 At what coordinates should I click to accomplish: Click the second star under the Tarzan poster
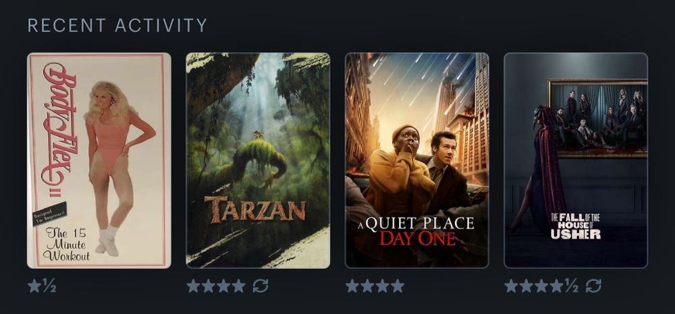[x=209, y=286]
